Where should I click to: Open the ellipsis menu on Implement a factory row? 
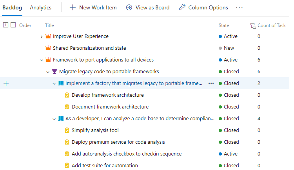pyautogui.click(x=211, y=83)
